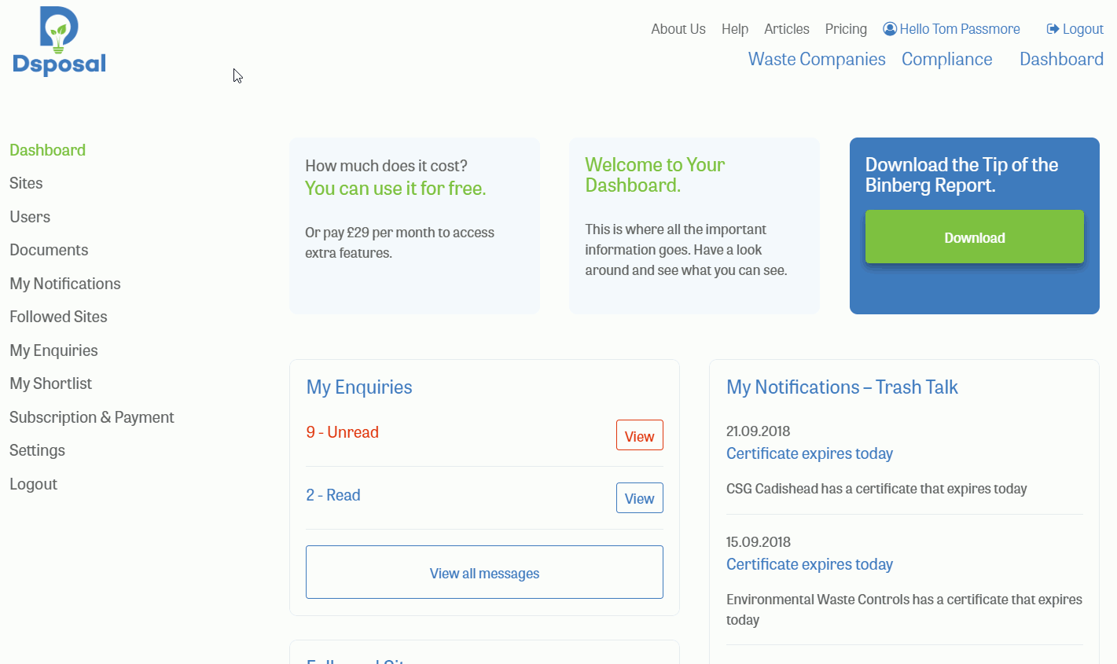Click 'You can use it for free.' text
The image size is (1117, 664).
pos(395,189)
